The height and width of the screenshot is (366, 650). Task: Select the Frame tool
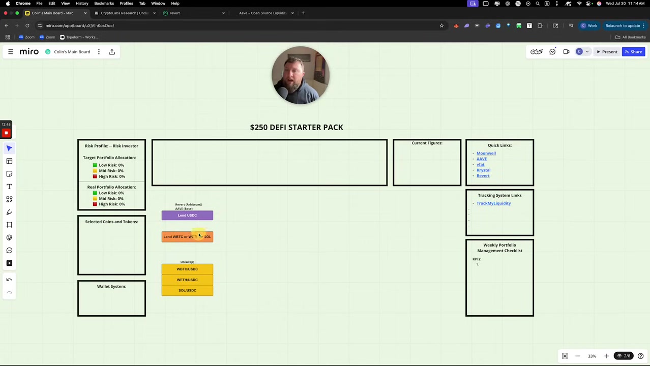[x=9, y=225]
